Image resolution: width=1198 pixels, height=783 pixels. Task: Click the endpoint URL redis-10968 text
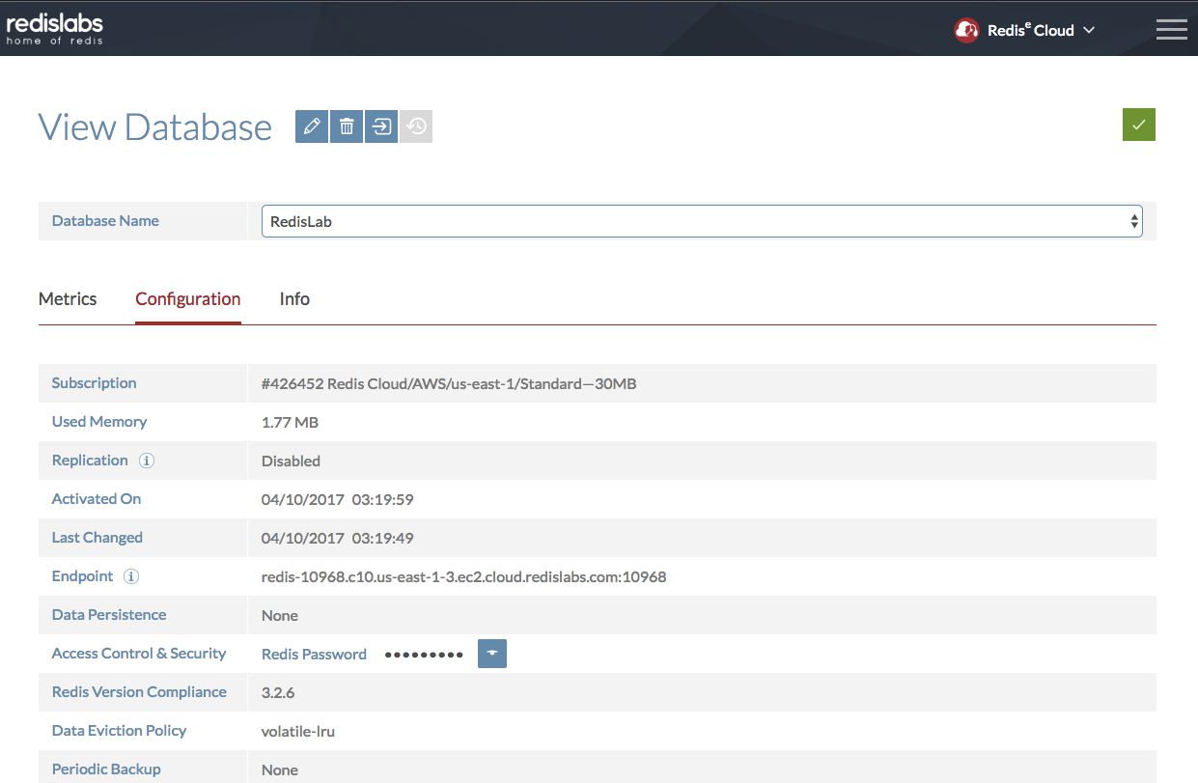463,576
